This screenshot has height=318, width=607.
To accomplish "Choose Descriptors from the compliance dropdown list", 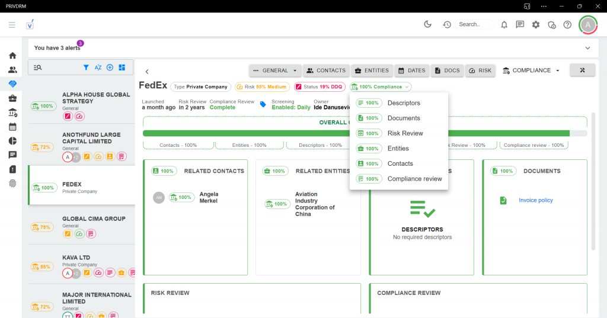I will click(x=404, y=103).
